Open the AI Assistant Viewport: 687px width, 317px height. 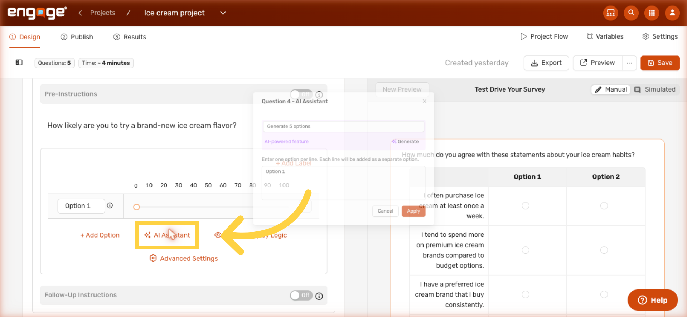coord(167,235)
